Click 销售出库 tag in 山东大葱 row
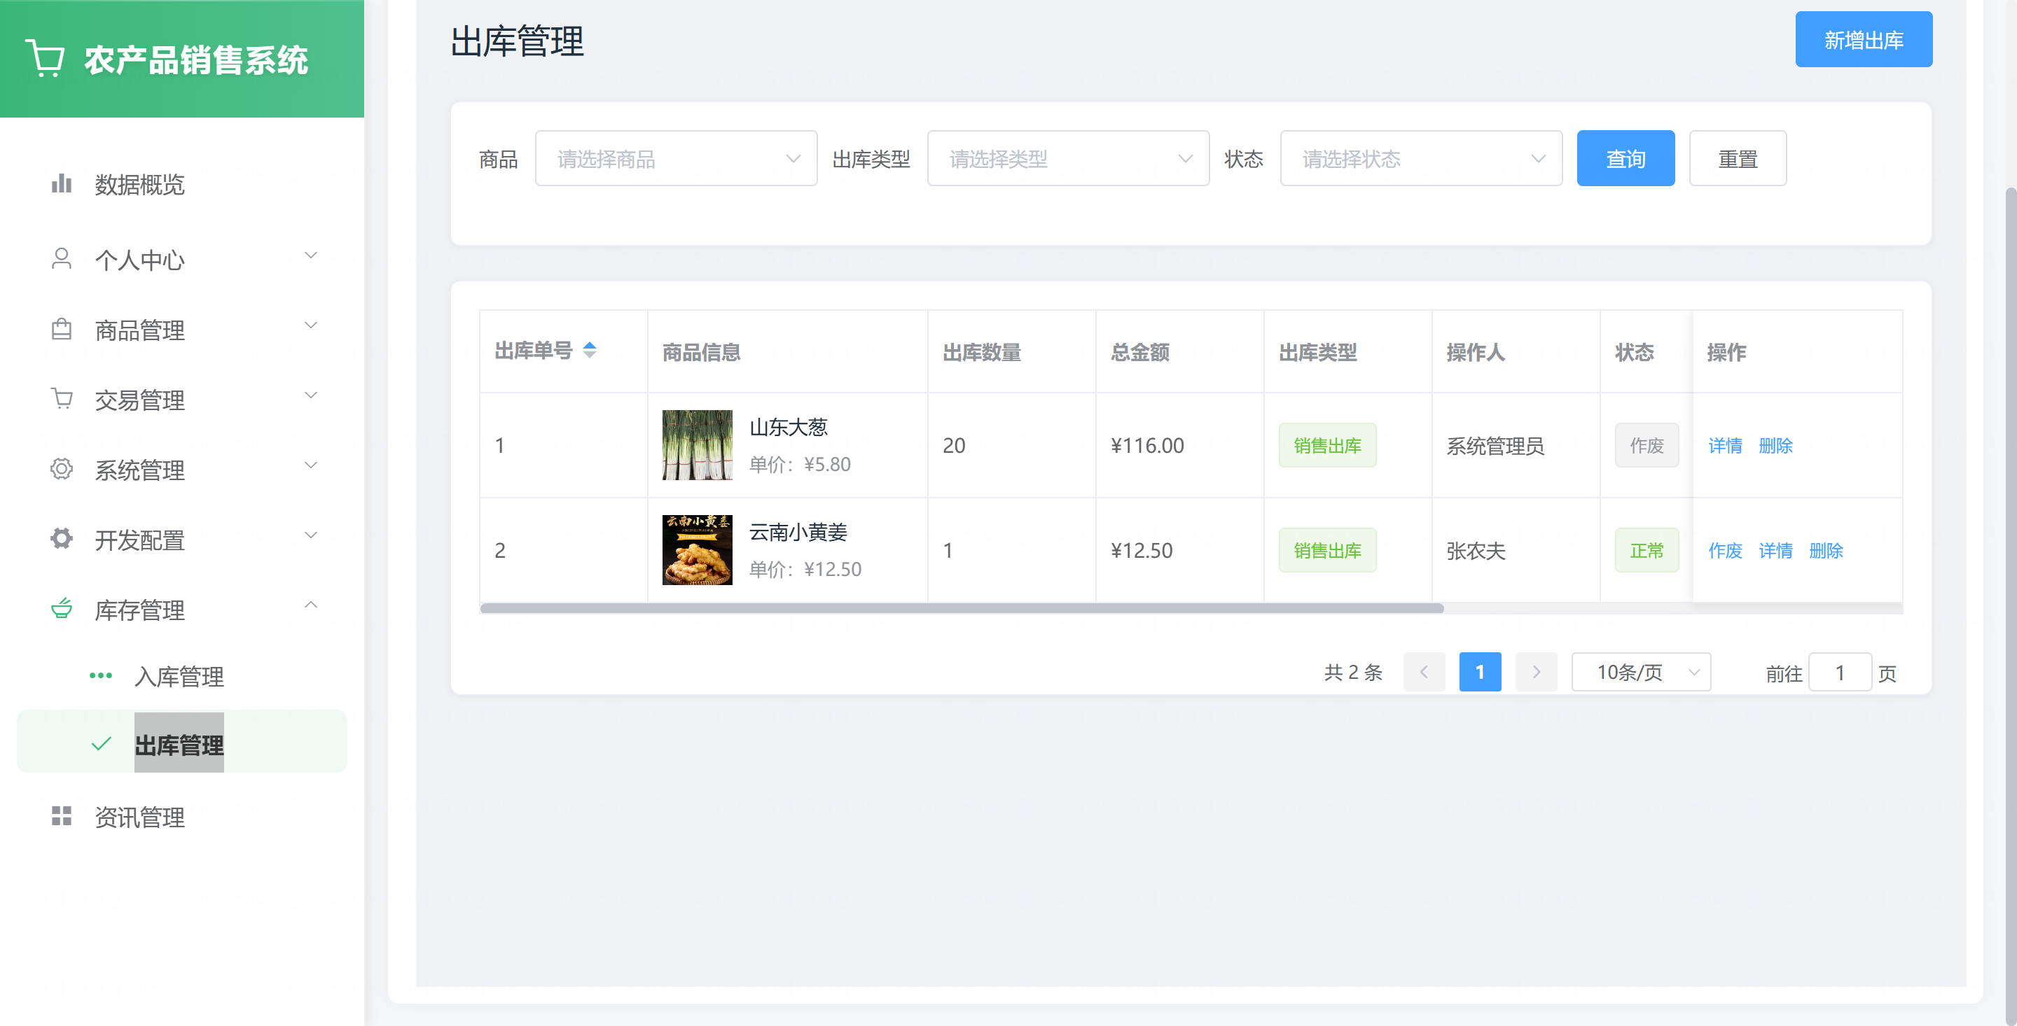This screenshot has width=2017, height=1026. pyautogui.click(x=1327, y=446)
